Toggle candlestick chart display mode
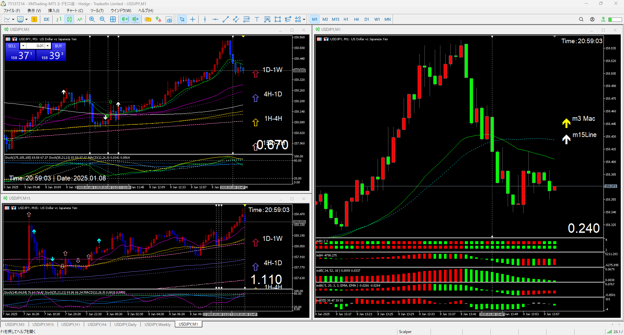 point(69,19)
